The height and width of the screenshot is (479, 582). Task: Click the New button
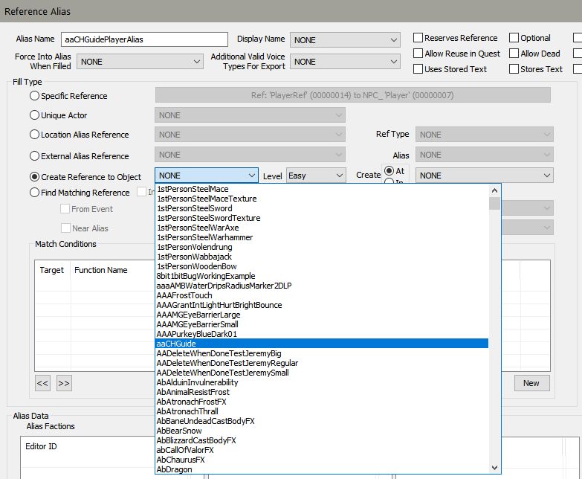click(531, 383)
